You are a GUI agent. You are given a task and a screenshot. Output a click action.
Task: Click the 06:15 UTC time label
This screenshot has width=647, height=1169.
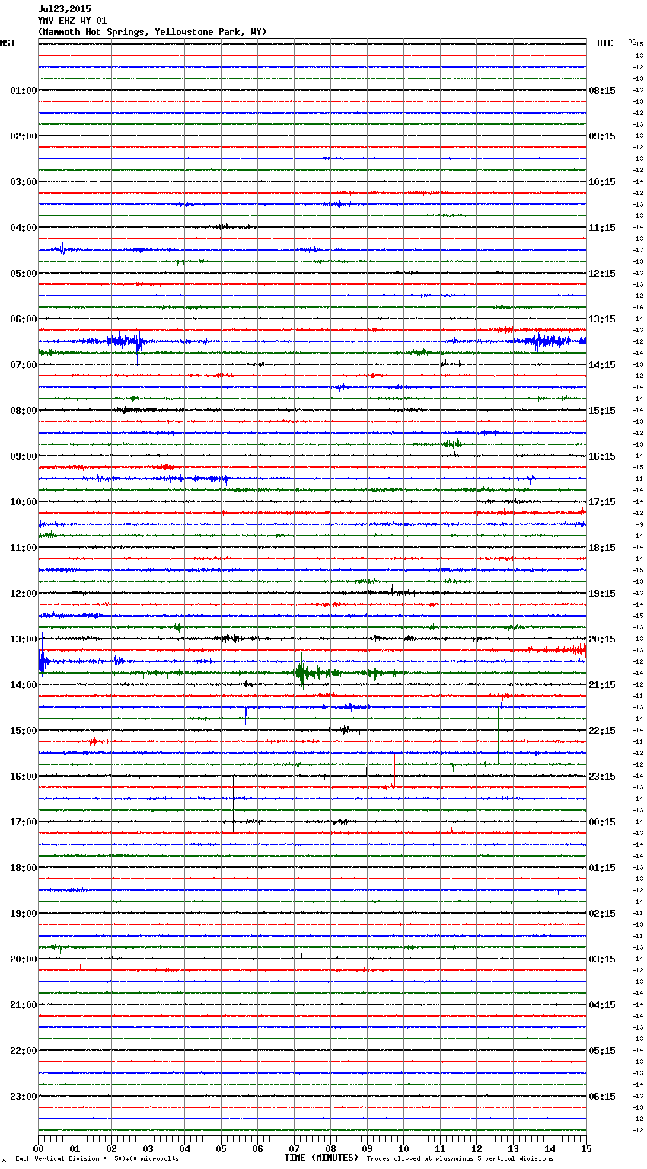tap(602, 1097)
